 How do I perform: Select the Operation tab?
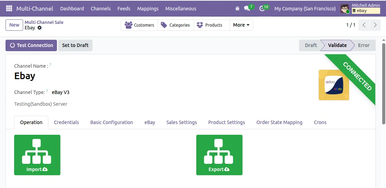coord(31,122)
